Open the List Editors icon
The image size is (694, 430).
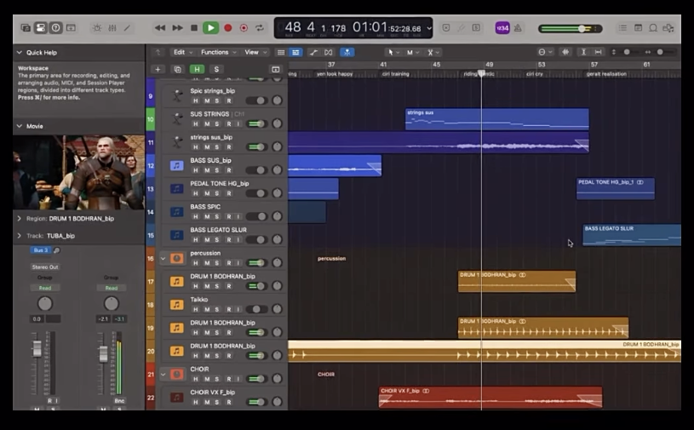point(622,28)
